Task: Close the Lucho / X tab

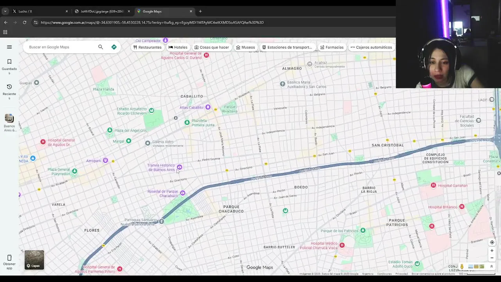Action: [x=67, y=11]
